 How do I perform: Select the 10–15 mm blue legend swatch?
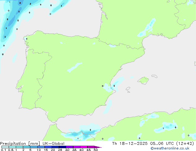[41, 147]
